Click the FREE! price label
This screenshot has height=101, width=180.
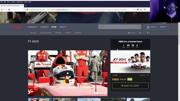point(116,79)
